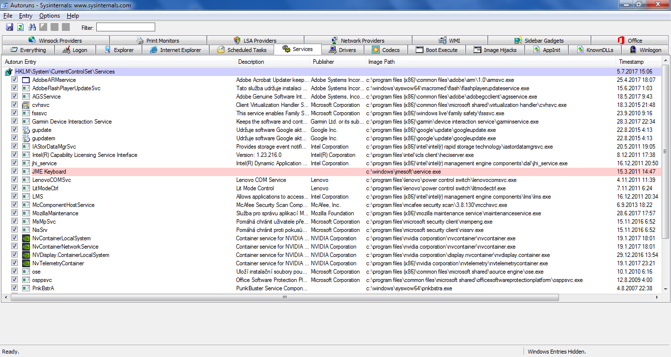Uncheck the LenovoCOMSvc checkbox
Viewport: 671px width, 357px height.
pos(15,180)
